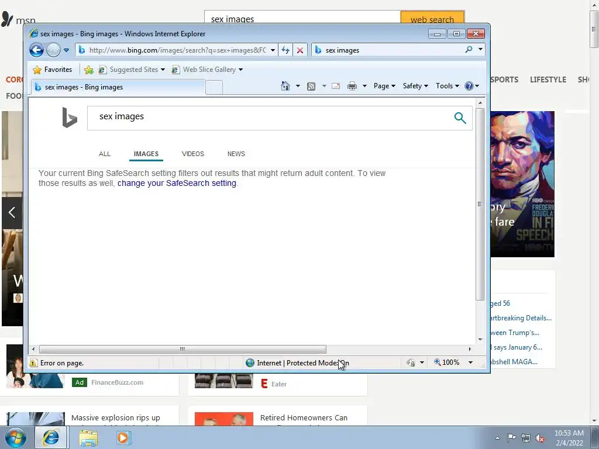The image size is (599, 449).
Task: Click the MSN search field behind IE window
Action: pos(302,18)
